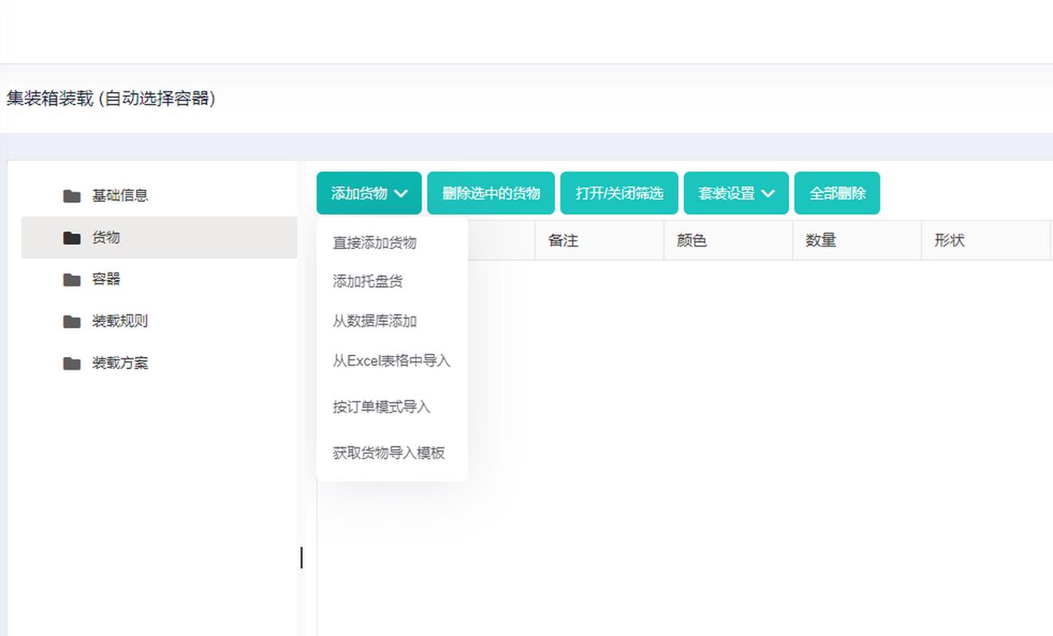Choose 添加托盘货 from the menu
This screenshot has height=636, width=1053.
(x=392, y=281)
